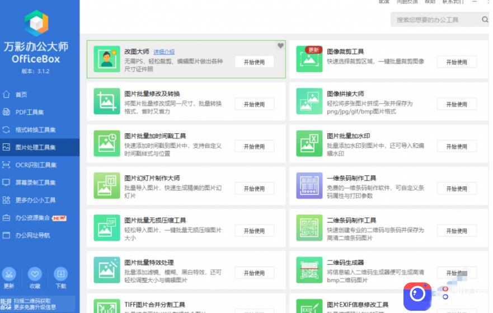The width and height of the screenshot is (493, 313).
Task: Click the 图片批量加时间戳工具 clock-picture icon
Action: click(106, 143)
